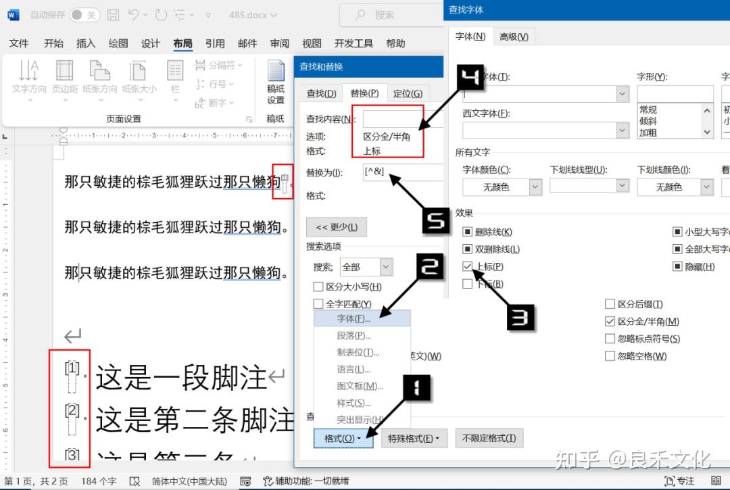The height and width of the screenshot is (490, 730).
Task: Click the 专注 focus mode icon
Action: (670, 481)
